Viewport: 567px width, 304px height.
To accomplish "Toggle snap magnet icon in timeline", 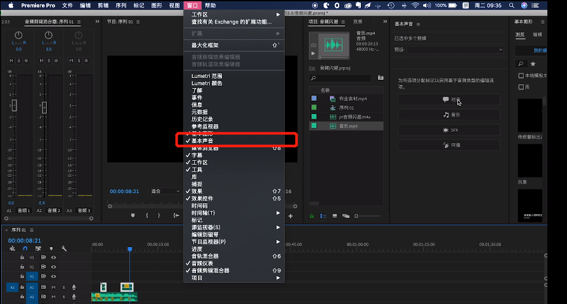I will (25, 248).
